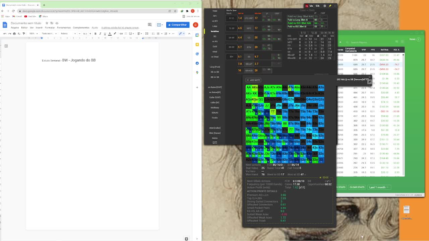The width and height of the screenshot is (429, 241).
Task: Open the Last 1 month dropdown
Action: pos(379,187)
